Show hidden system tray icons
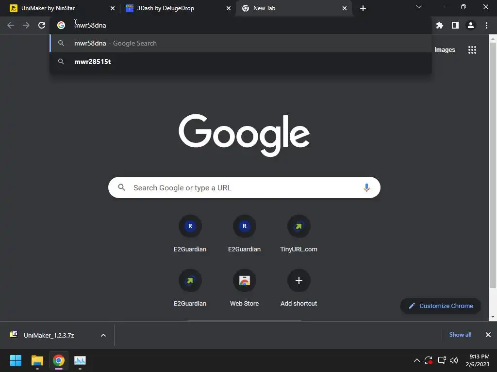Image resolution: width=497 pixels, height=372 pixels. click(x=417, y=360)
